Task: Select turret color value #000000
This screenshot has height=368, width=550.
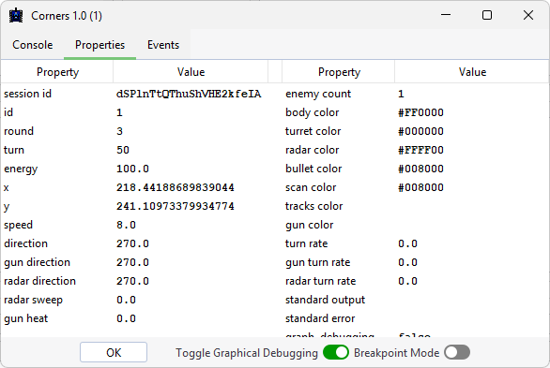Action: tap(420, 131)
